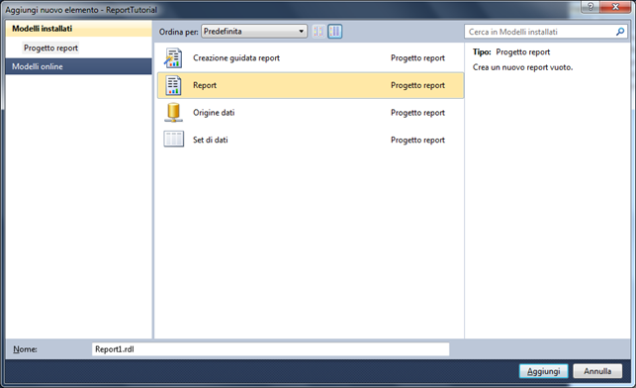Click Progetto report type in Creazione guidata row
The image size is (636, 388).
[x=417, y=58]
